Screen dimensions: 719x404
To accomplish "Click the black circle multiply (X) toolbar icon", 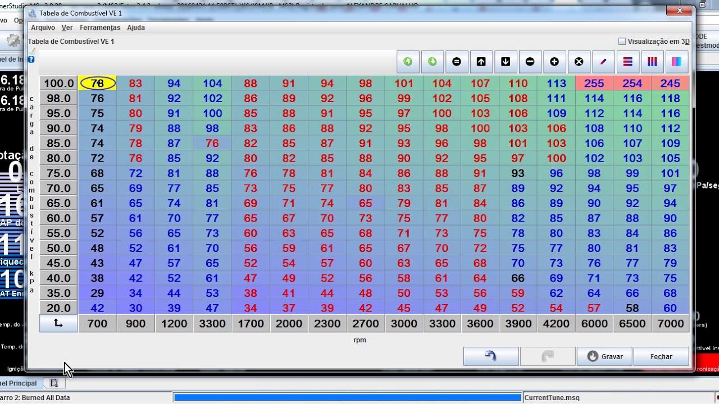I will tap(579, 62).
